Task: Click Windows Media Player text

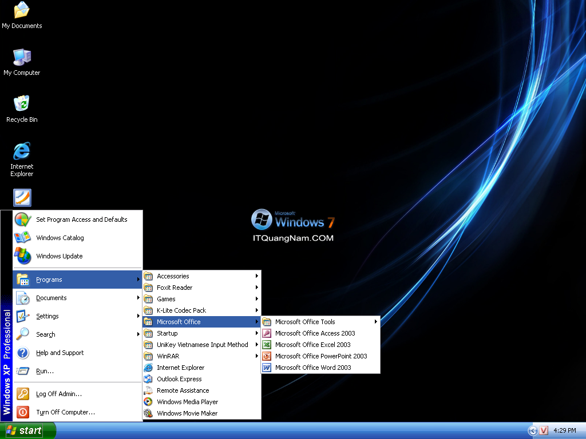Action: tap(188, 402)
